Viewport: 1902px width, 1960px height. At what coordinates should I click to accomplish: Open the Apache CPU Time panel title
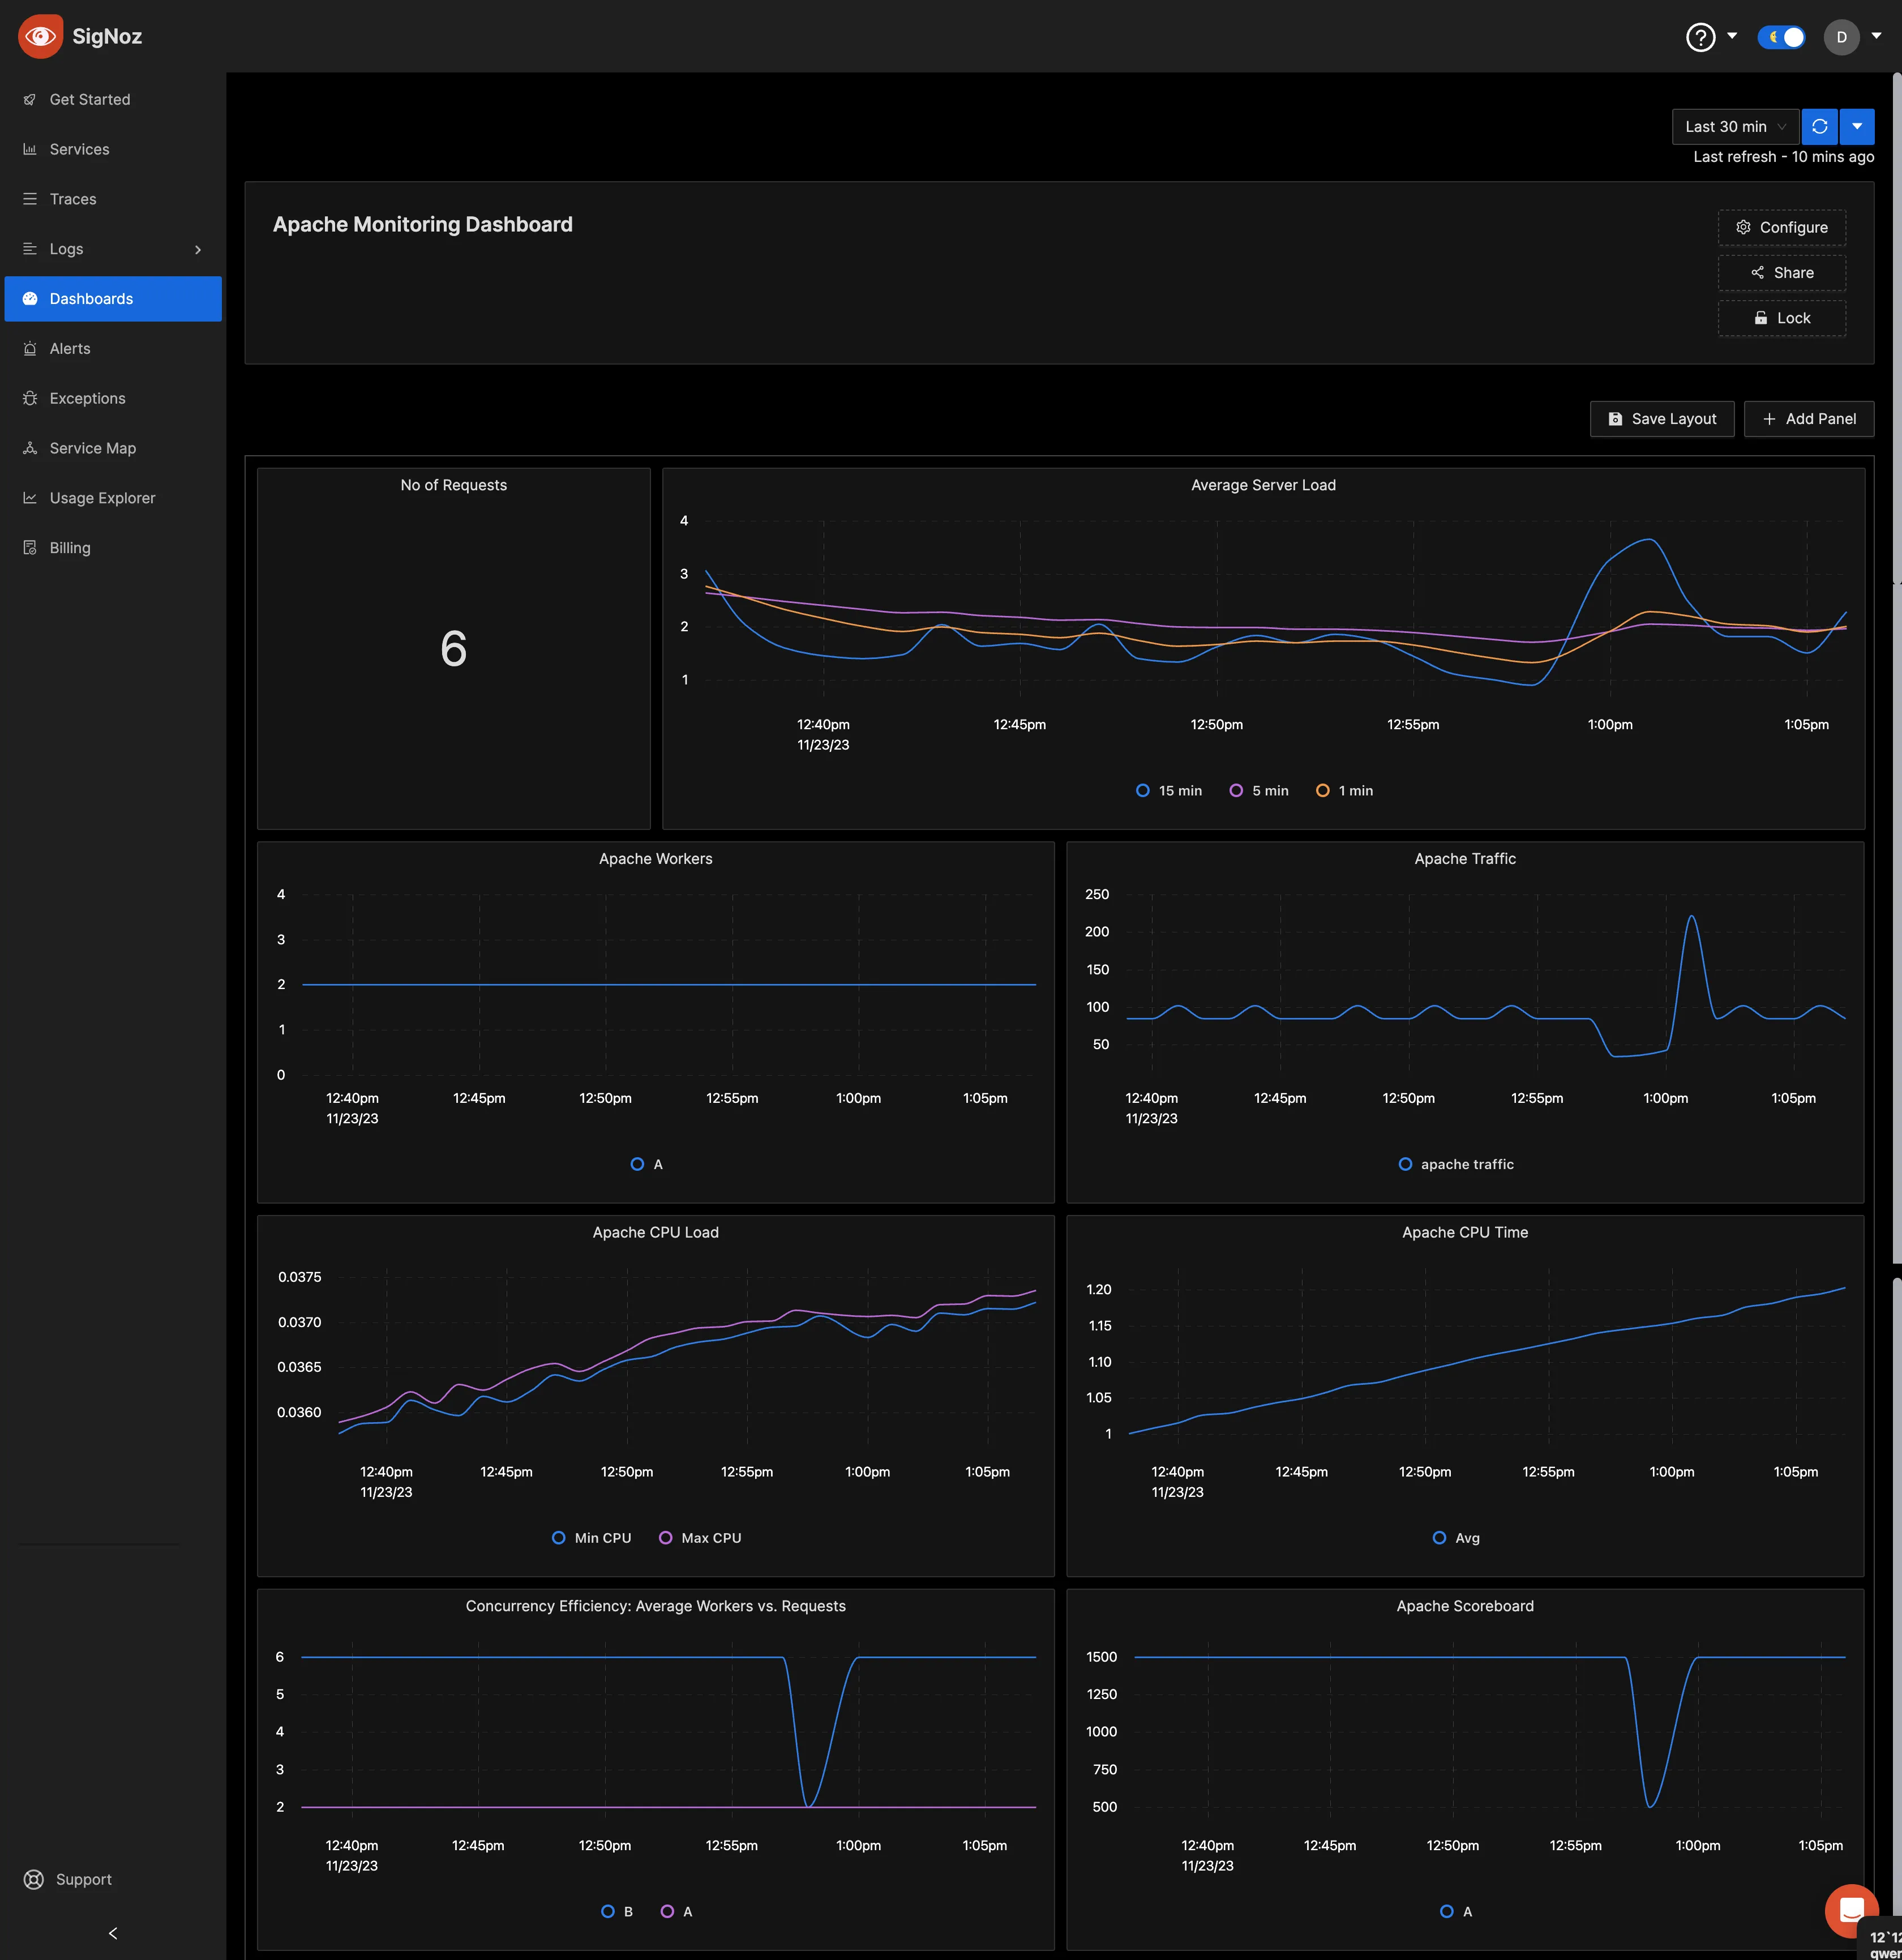[1465, 1233]
